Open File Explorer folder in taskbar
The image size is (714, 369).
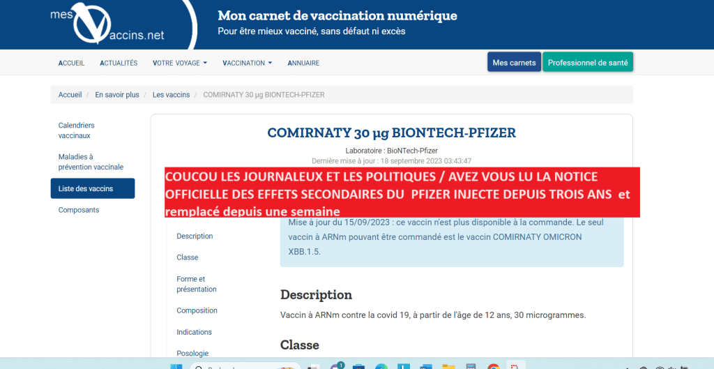click(x=448, y=366)
